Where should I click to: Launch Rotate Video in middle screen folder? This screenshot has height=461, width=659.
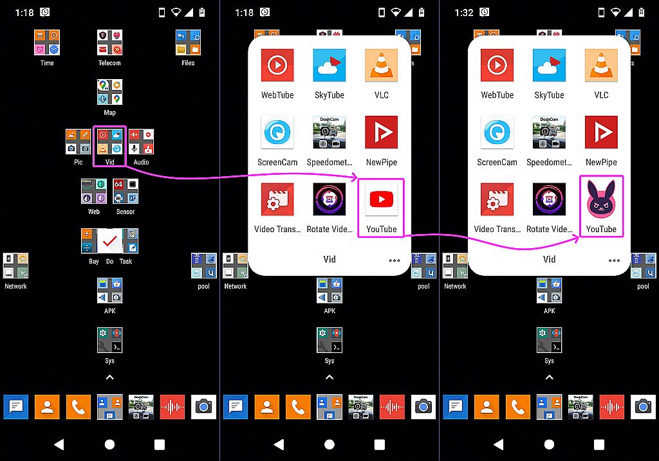coord(329,199)
